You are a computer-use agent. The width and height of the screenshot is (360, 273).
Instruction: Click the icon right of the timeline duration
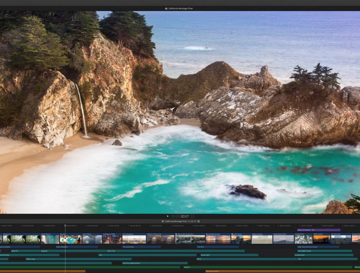click(x=198, y=221)
